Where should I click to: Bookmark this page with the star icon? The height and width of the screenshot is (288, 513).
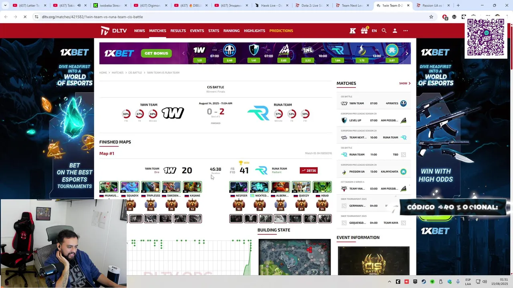[x=431, y=17]
